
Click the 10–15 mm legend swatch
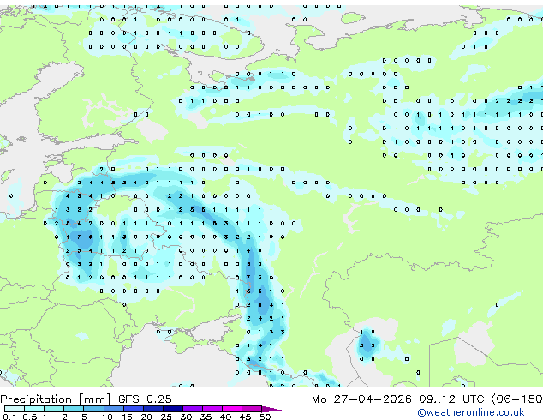[114, 409]
